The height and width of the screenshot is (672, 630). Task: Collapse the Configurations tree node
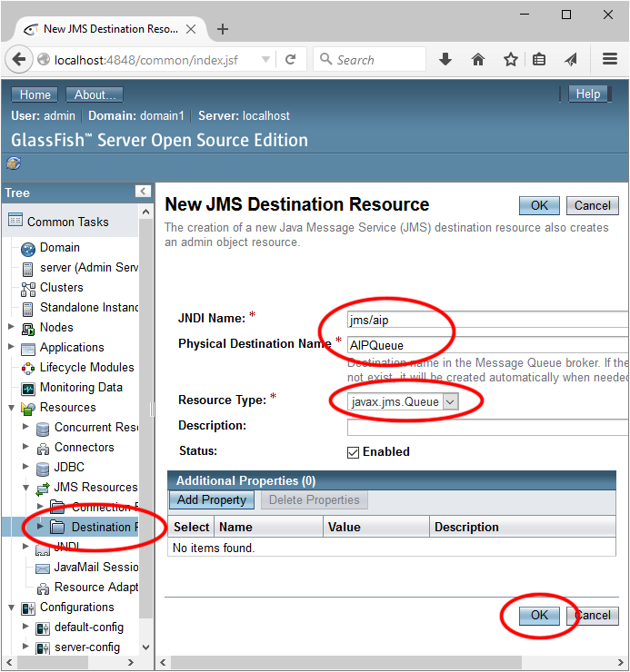12,608
